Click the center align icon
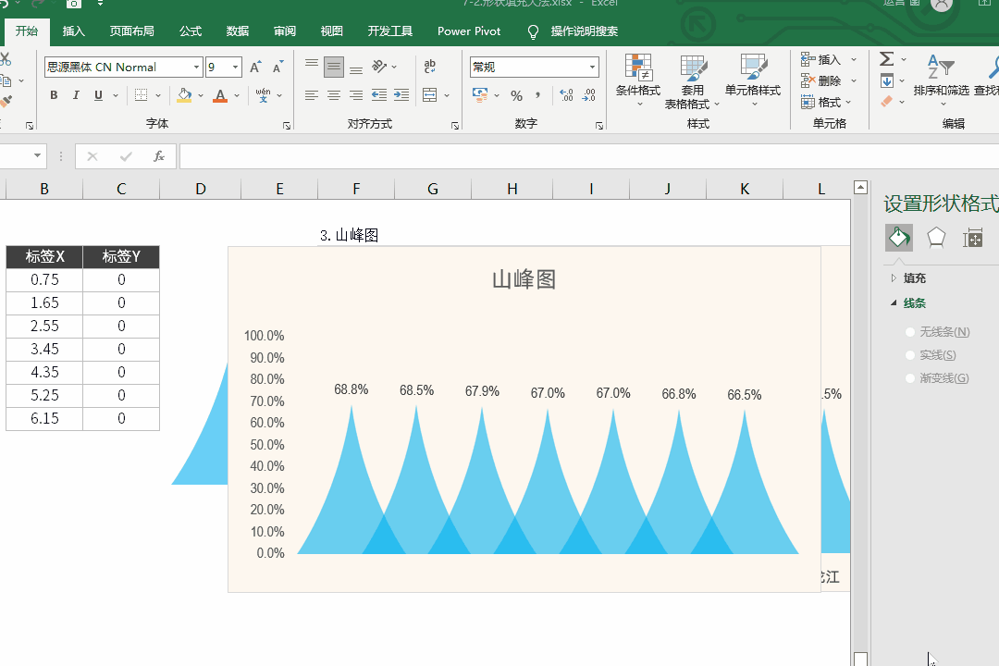Image resolution: width=999 pixels, height=666 pixels. click(x=334, y=95)
